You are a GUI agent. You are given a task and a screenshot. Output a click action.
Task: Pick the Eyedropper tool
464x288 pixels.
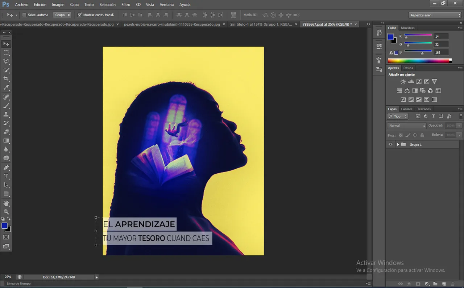coord(6,88)
